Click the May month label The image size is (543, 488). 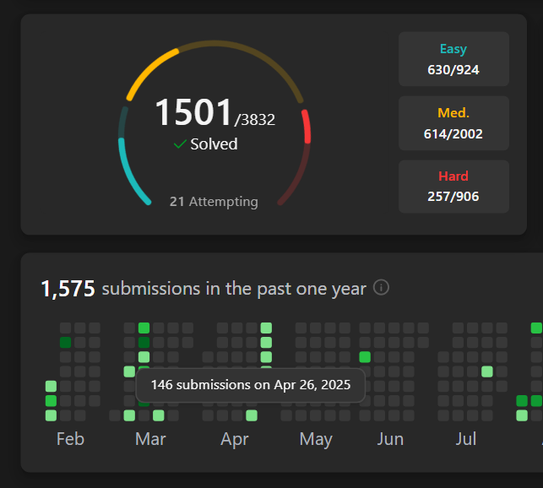click(x=316, y=440)
